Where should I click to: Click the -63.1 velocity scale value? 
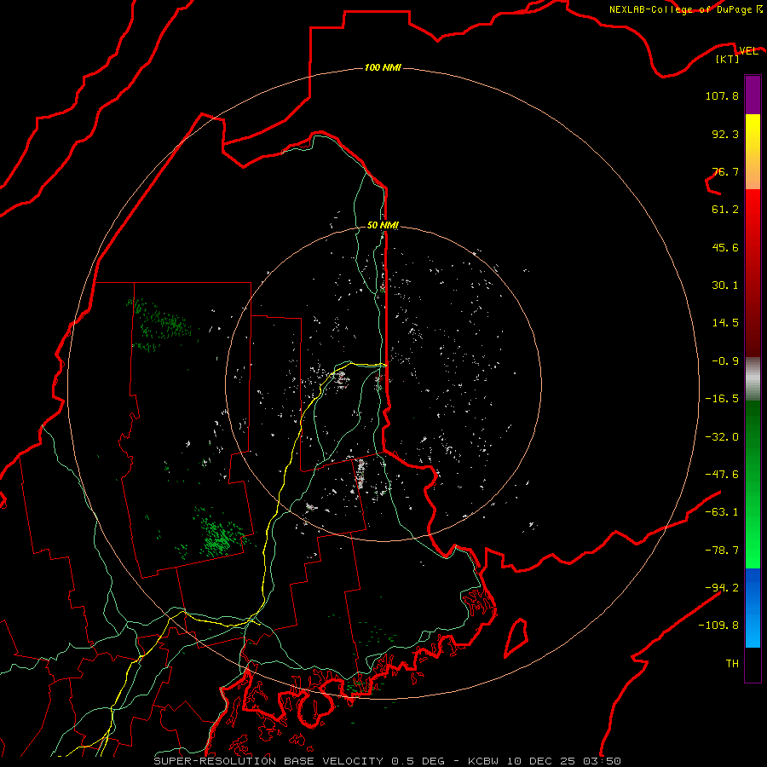coord(722,512)
